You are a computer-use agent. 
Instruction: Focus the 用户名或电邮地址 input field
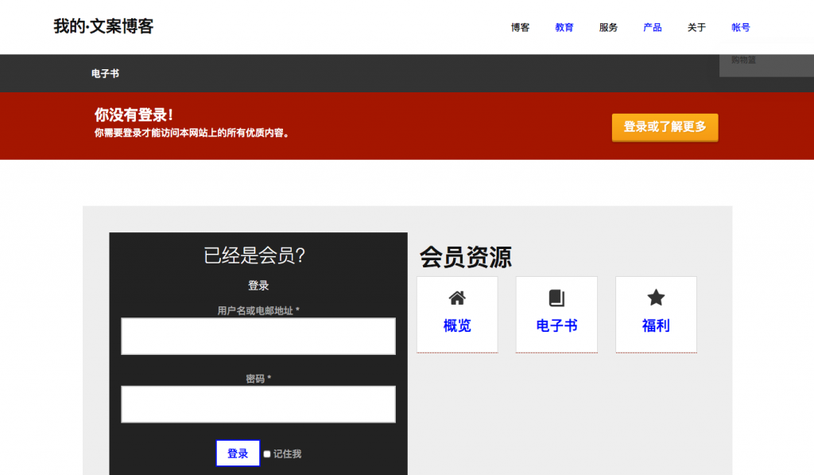[x=258, y=337]
